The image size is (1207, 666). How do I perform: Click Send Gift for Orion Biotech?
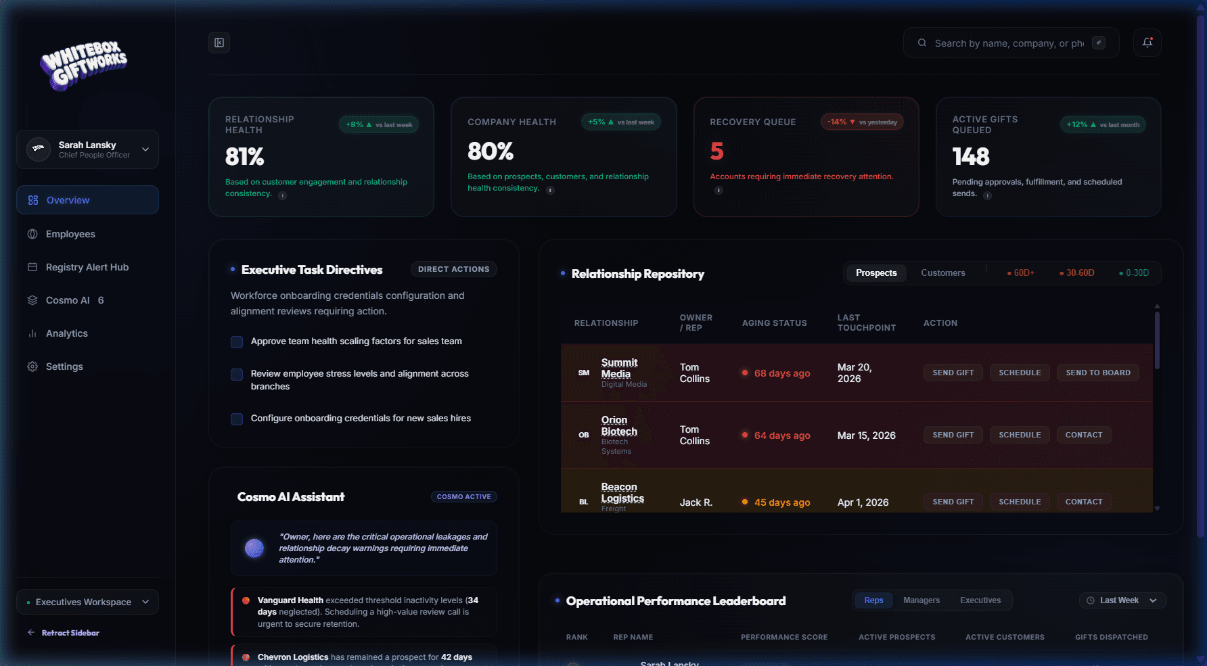coord(953,435)
